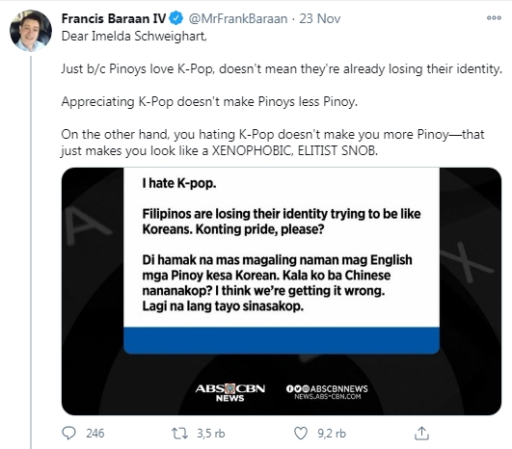512x449 pixels.
Task: Click the reply speech bubble icon
Action: (68, 434)
